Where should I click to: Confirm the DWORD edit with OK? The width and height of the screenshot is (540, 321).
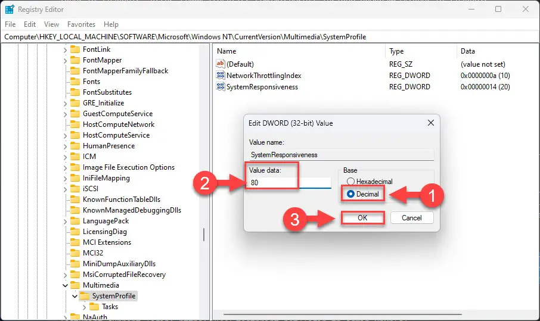coord(362,218)
